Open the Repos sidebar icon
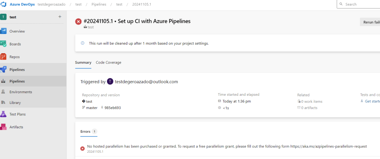 tap(4, 57)
